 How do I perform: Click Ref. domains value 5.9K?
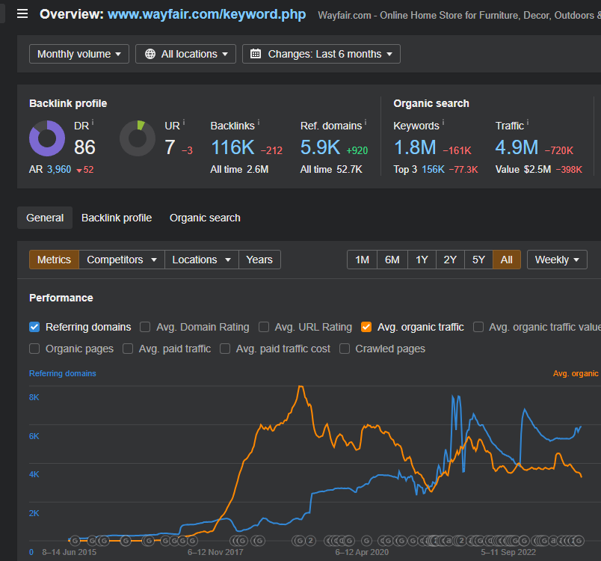tap(320, 147)
